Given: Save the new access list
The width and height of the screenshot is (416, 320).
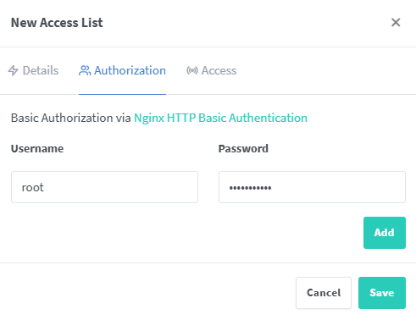Looking at the screenshot, I should [x=382, y=293].
